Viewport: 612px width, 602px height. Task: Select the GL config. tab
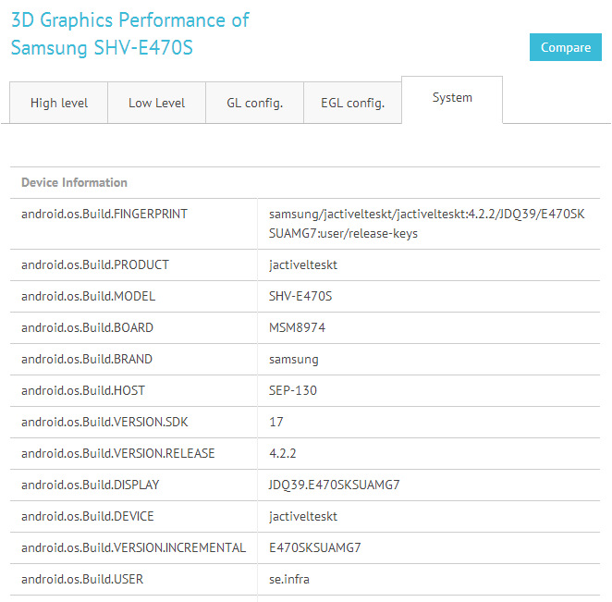pos(254,103)
